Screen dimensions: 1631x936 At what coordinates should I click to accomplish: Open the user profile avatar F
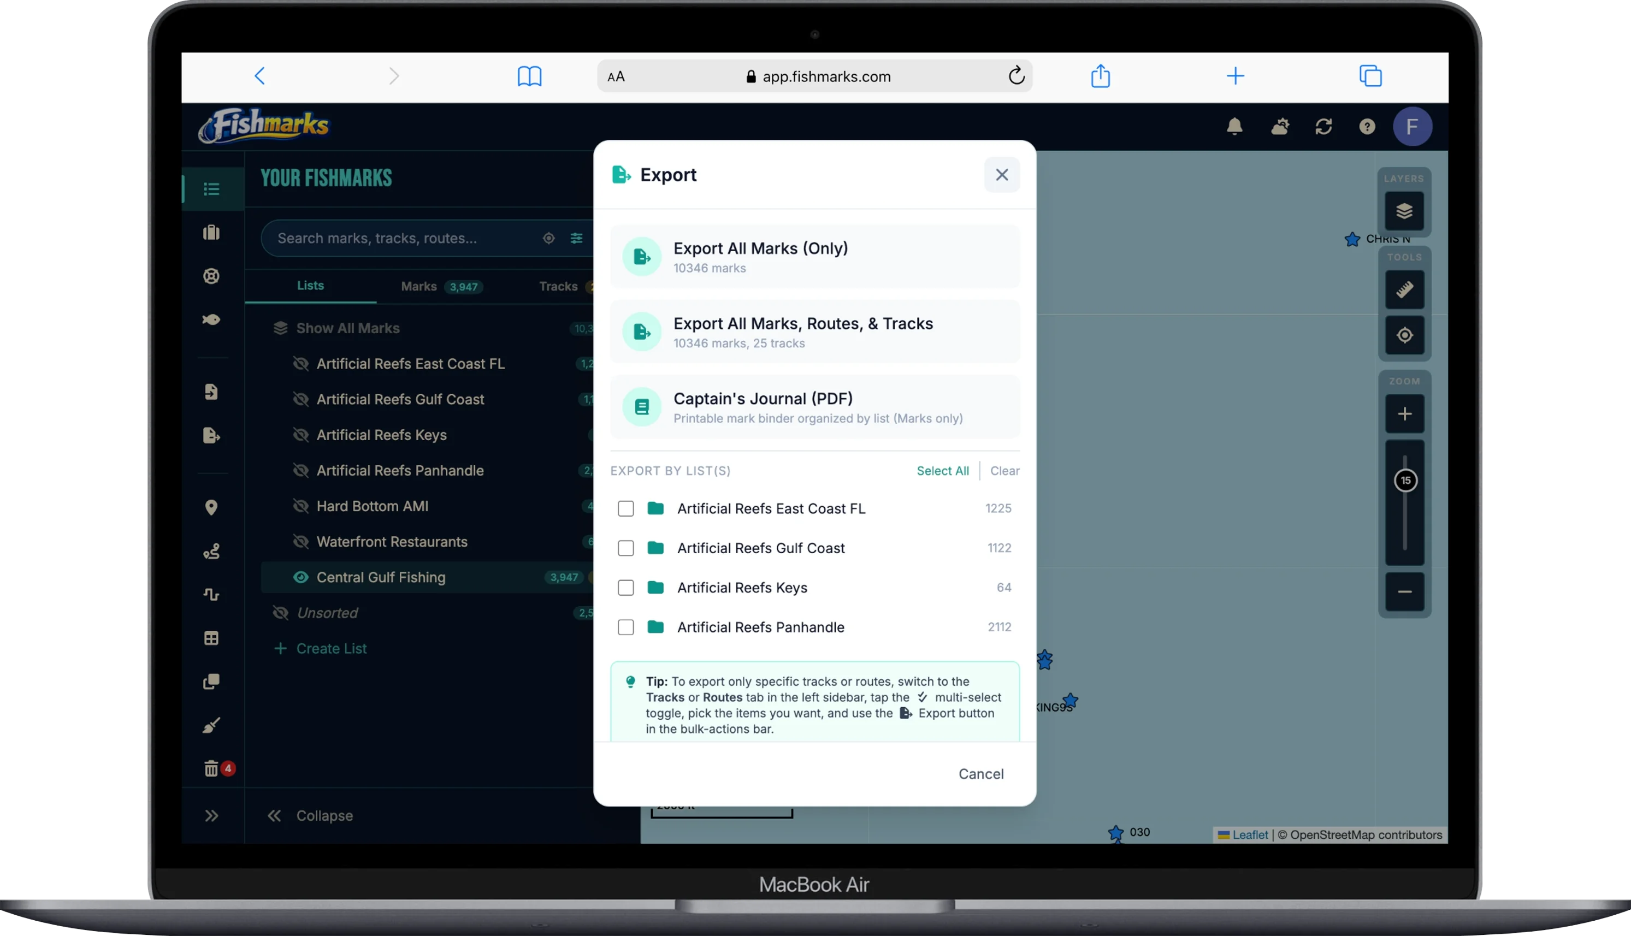coord(1412,127)
